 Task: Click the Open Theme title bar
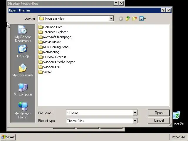90,10
